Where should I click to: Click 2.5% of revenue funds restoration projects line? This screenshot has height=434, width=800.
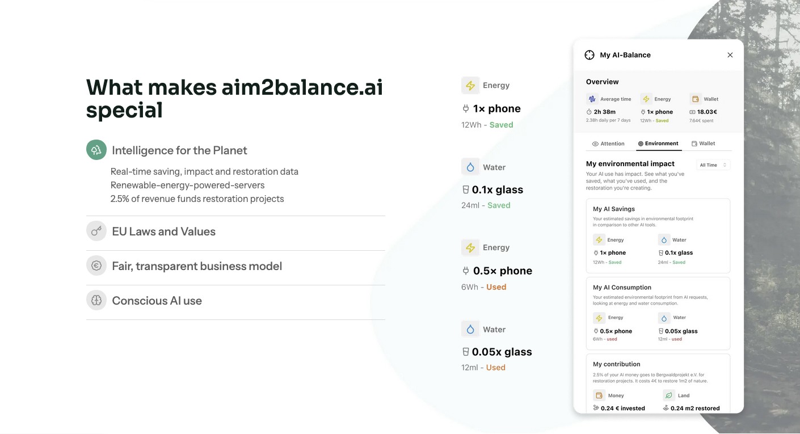click(x=197, y=199)
